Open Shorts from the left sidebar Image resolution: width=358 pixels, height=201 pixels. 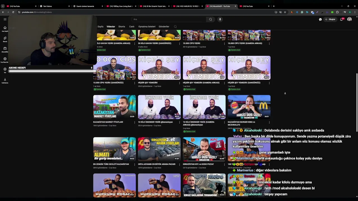(5, 39)
